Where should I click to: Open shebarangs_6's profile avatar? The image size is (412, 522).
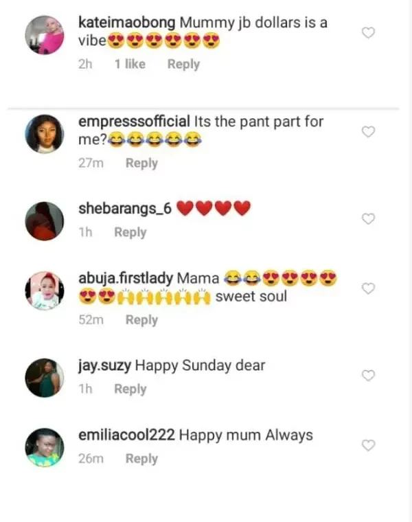45,220
